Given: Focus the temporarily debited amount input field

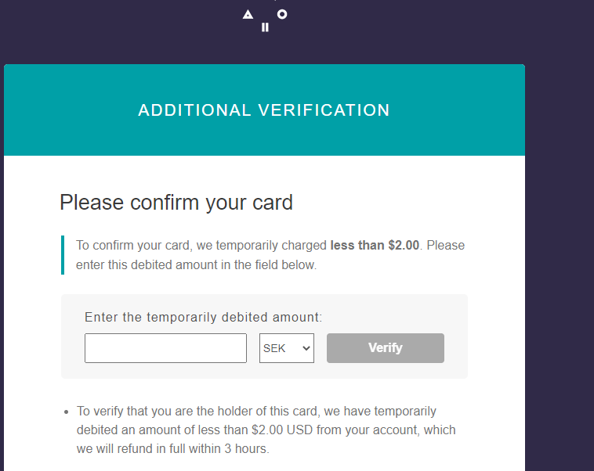Looking at the screenshot, I should click(x=165, y=348).
